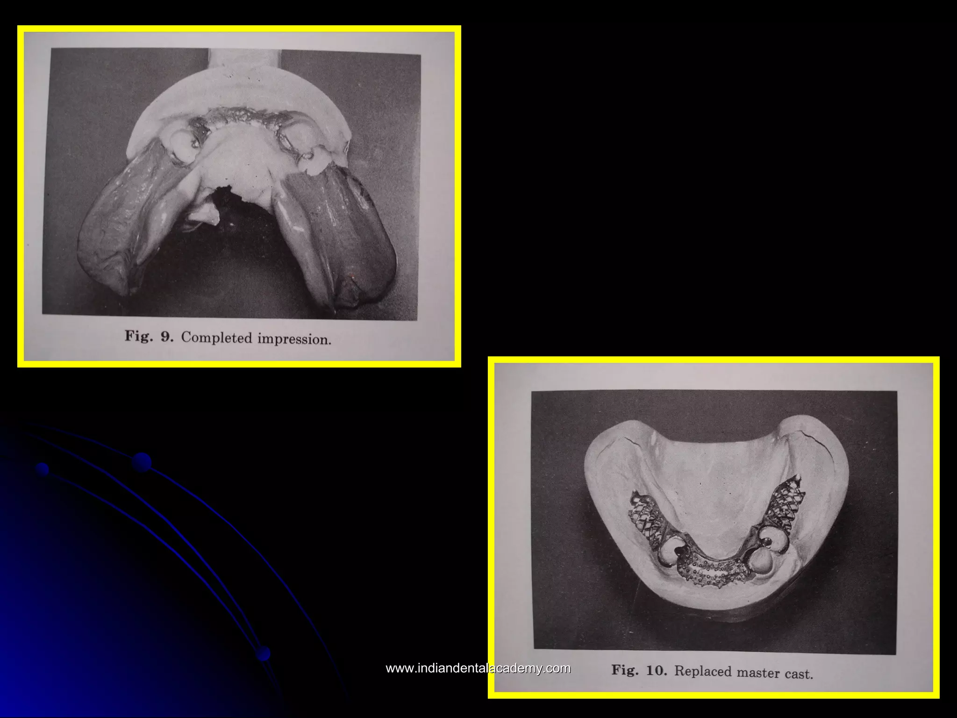Select the 'Completed impression' caption text
This screenshot has width=957, height=718.
(x=256, y=338)
